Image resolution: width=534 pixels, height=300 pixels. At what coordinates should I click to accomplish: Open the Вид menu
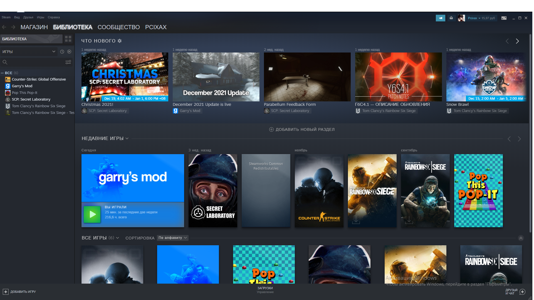pyautogui.click(x=17, y=17)
